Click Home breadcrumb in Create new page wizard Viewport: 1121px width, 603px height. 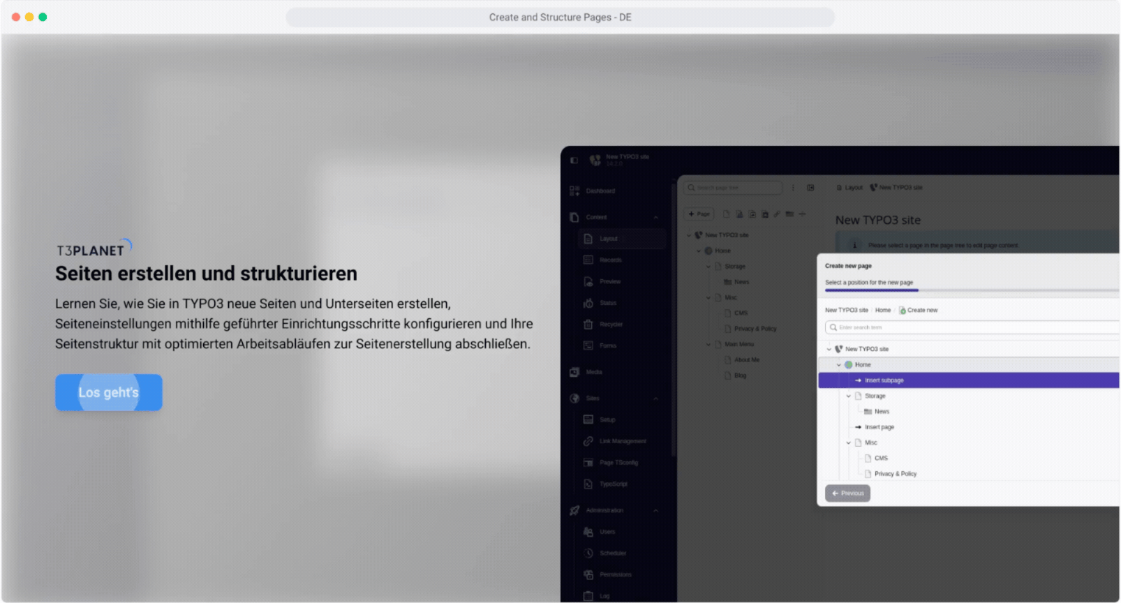883,310
